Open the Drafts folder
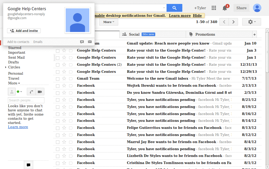Viewport: 269px width, 169px height. [13, 62]
